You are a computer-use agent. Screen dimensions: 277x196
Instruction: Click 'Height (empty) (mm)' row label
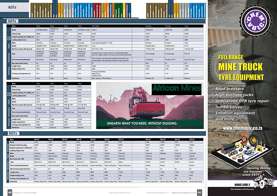click(x=17, y=175)
